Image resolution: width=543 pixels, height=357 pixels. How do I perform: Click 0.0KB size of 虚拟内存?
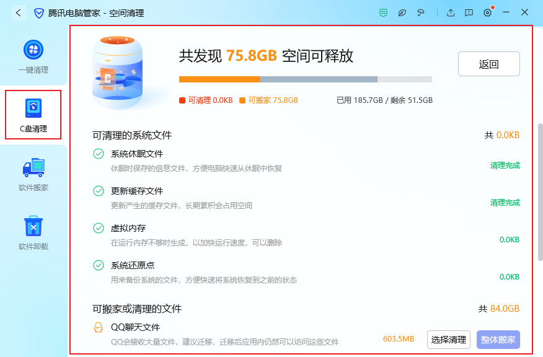click(x=510, y=240)
